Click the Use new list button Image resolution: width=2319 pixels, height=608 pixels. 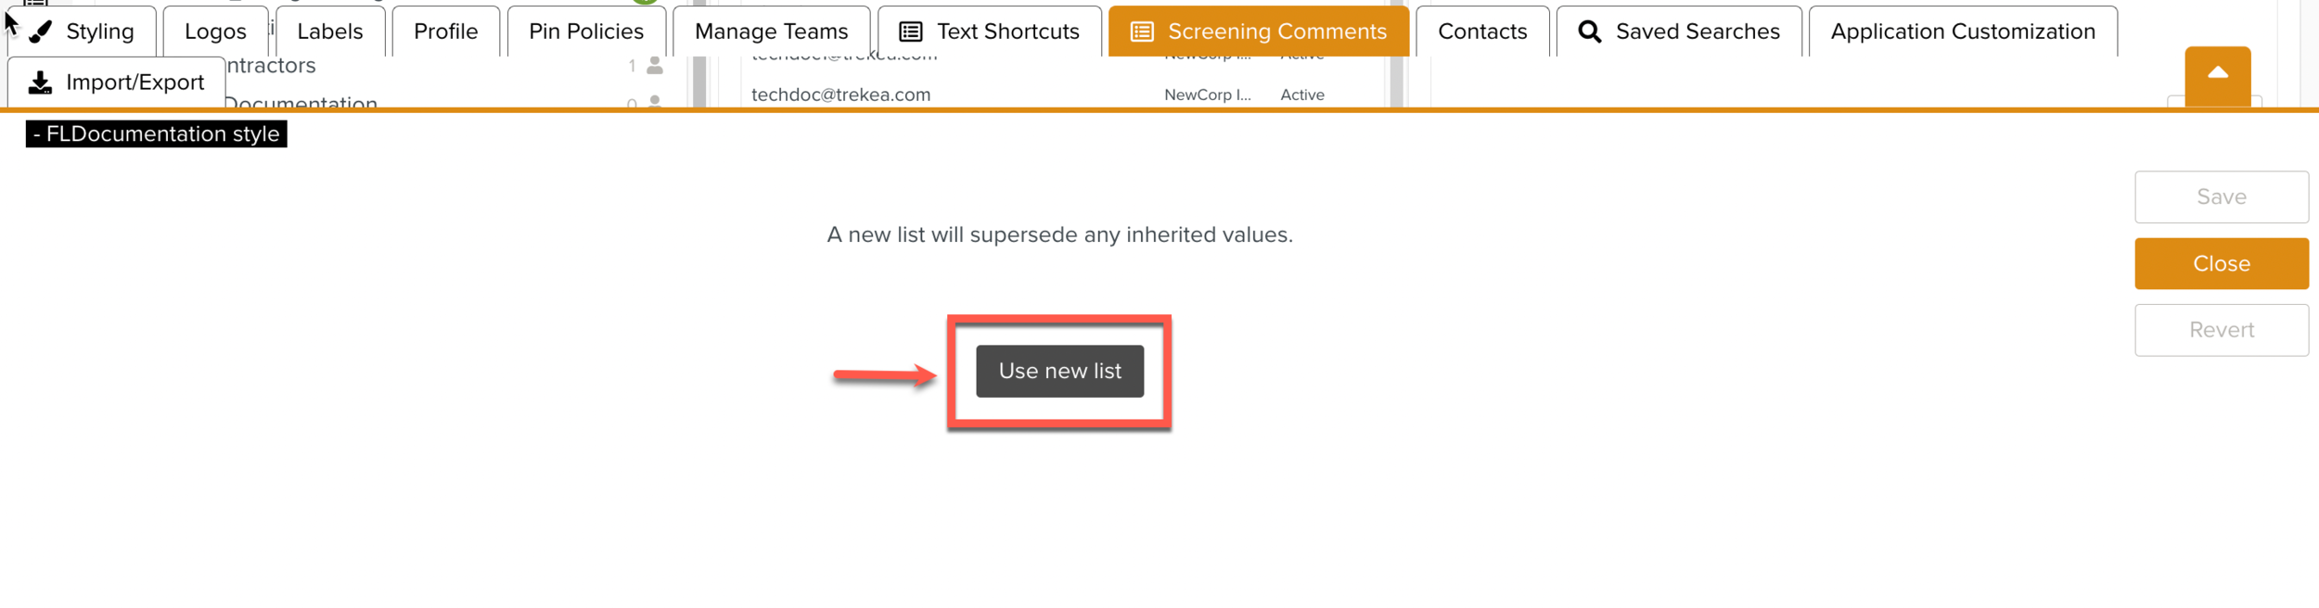[1059, 371]
